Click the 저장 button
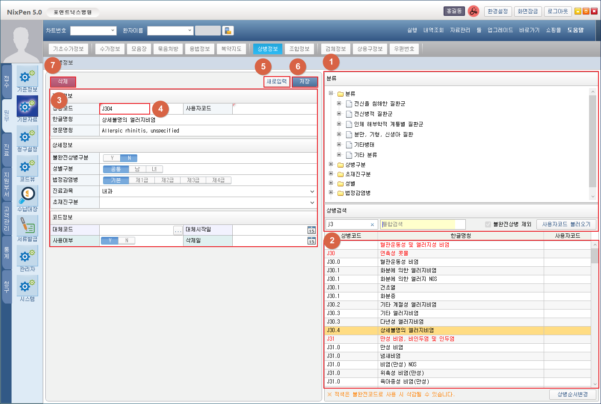 pos(305,82)
